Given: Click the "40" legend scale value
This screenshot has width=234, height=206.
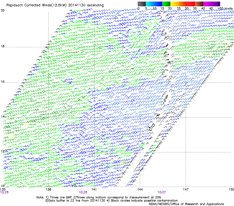Looking at the screenshot, I should click(203, 9).
